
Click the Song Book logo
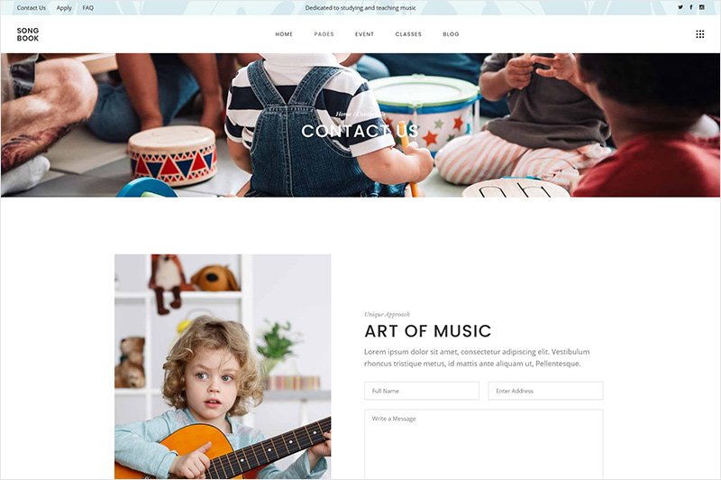[x=28, y=34]
